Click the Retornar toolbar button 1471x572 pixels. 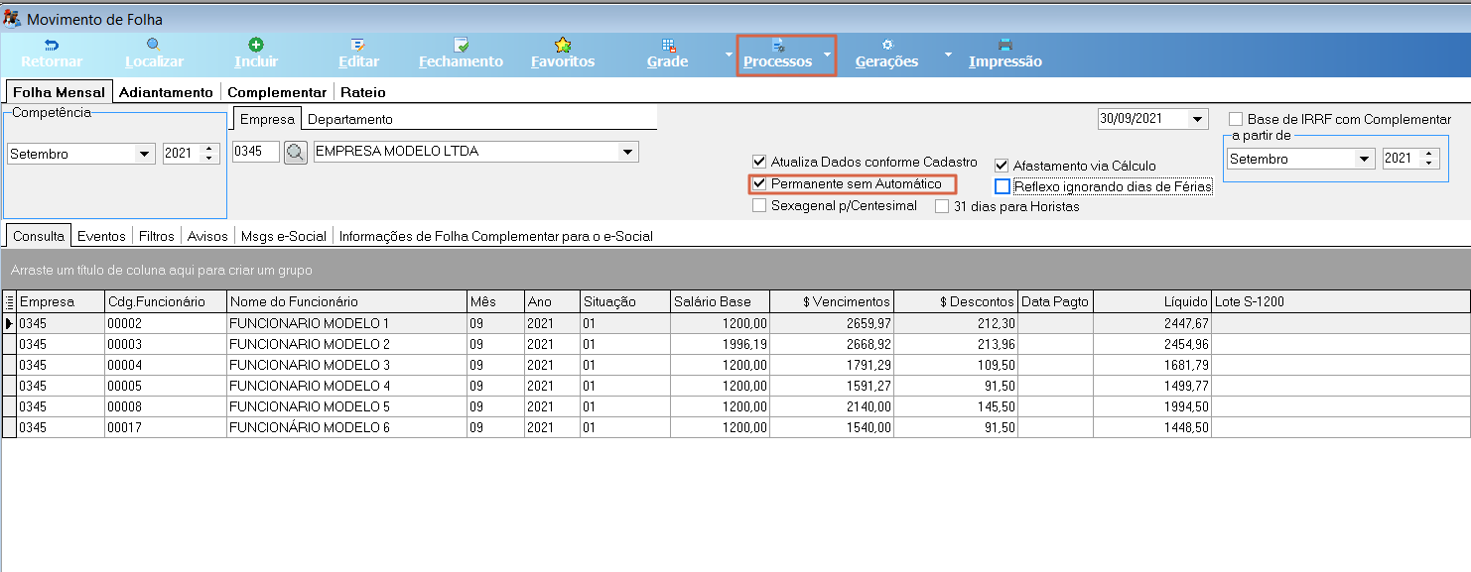pos(52,54)
